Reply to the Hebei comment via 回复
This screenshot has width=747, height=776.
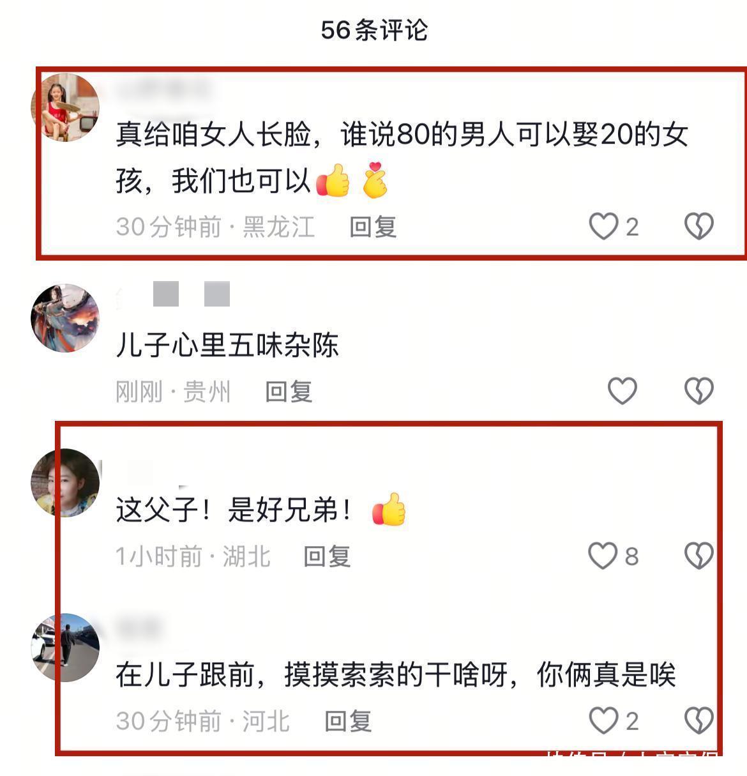(x=348, y=721)
